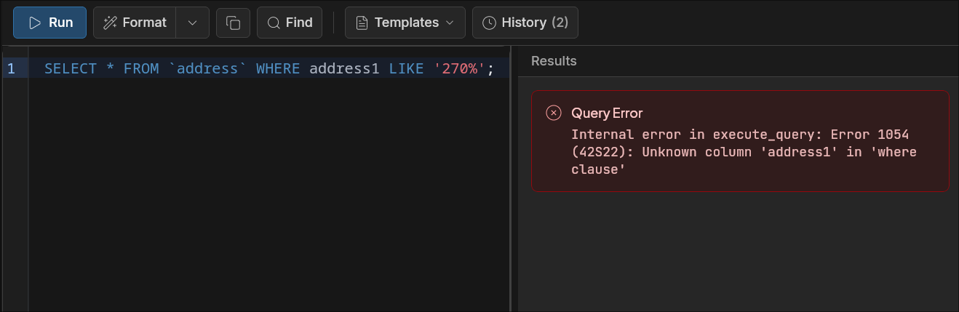Click the Results panel header
The width and height of the screenshot is (959, 312).
point(554,61)
